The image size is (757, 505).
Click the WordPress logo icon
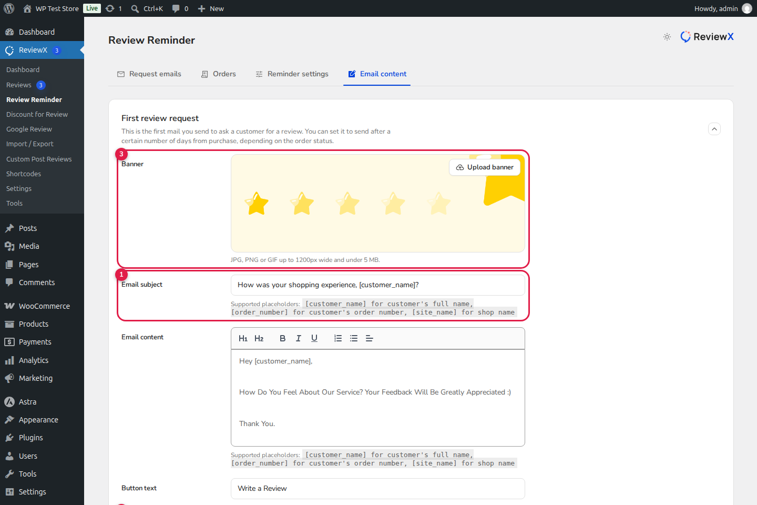[9, 8]
